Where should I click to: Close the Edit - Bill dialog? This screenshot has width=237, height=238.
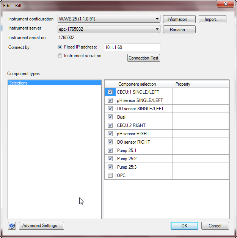pos(226,4)
